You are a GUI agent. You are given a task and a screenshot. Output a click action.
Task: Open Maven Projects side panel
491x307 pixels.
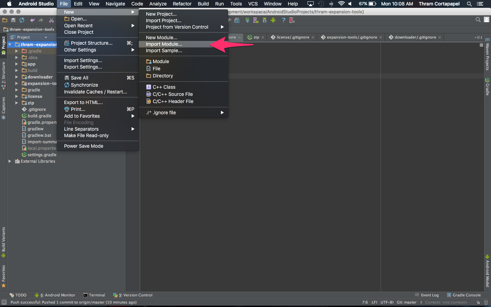[x=488, y=54]
